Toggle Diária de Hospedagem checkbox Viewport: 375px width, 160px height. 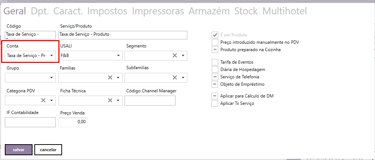point(215,70)
